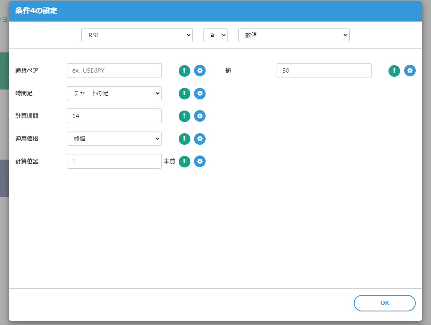Click the 値 field containing 50
This screenshot has width=431, height=325.
pyautogui.click(x=324, y=71)
